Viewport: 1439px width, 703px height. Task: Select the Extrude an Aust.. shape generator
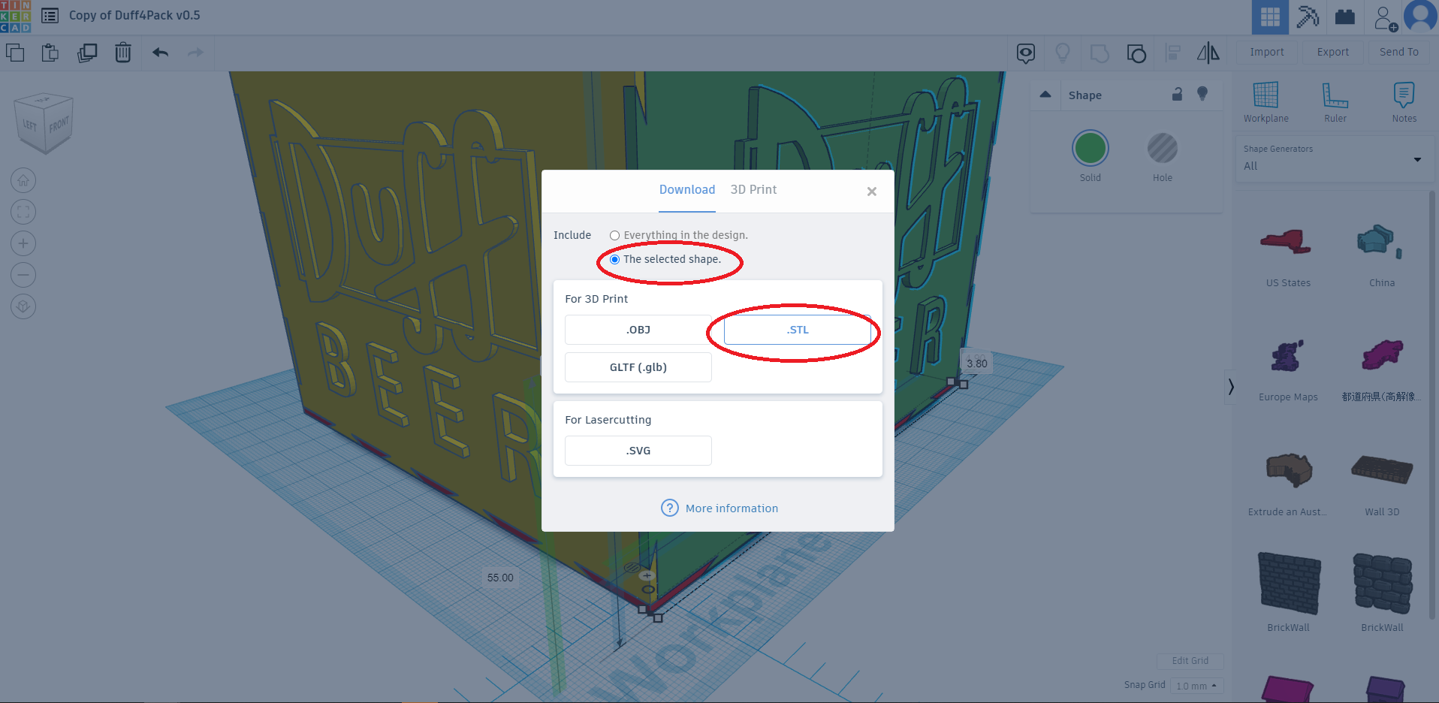[x=1288, y=485]
